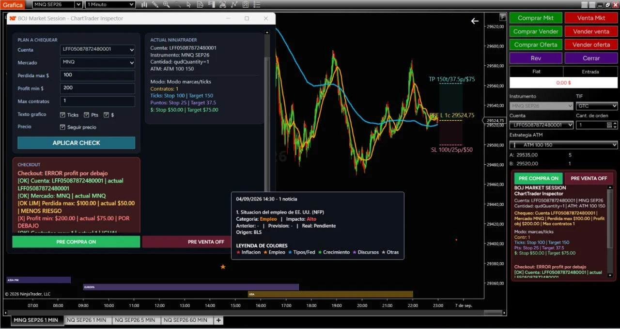Click Comprar Mkt button
This screenshot has width=620, height=329.
536,18
